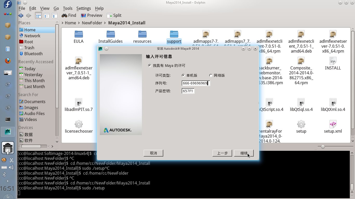Select the support folder
355x199 pixels.
[x=174, y=37]
